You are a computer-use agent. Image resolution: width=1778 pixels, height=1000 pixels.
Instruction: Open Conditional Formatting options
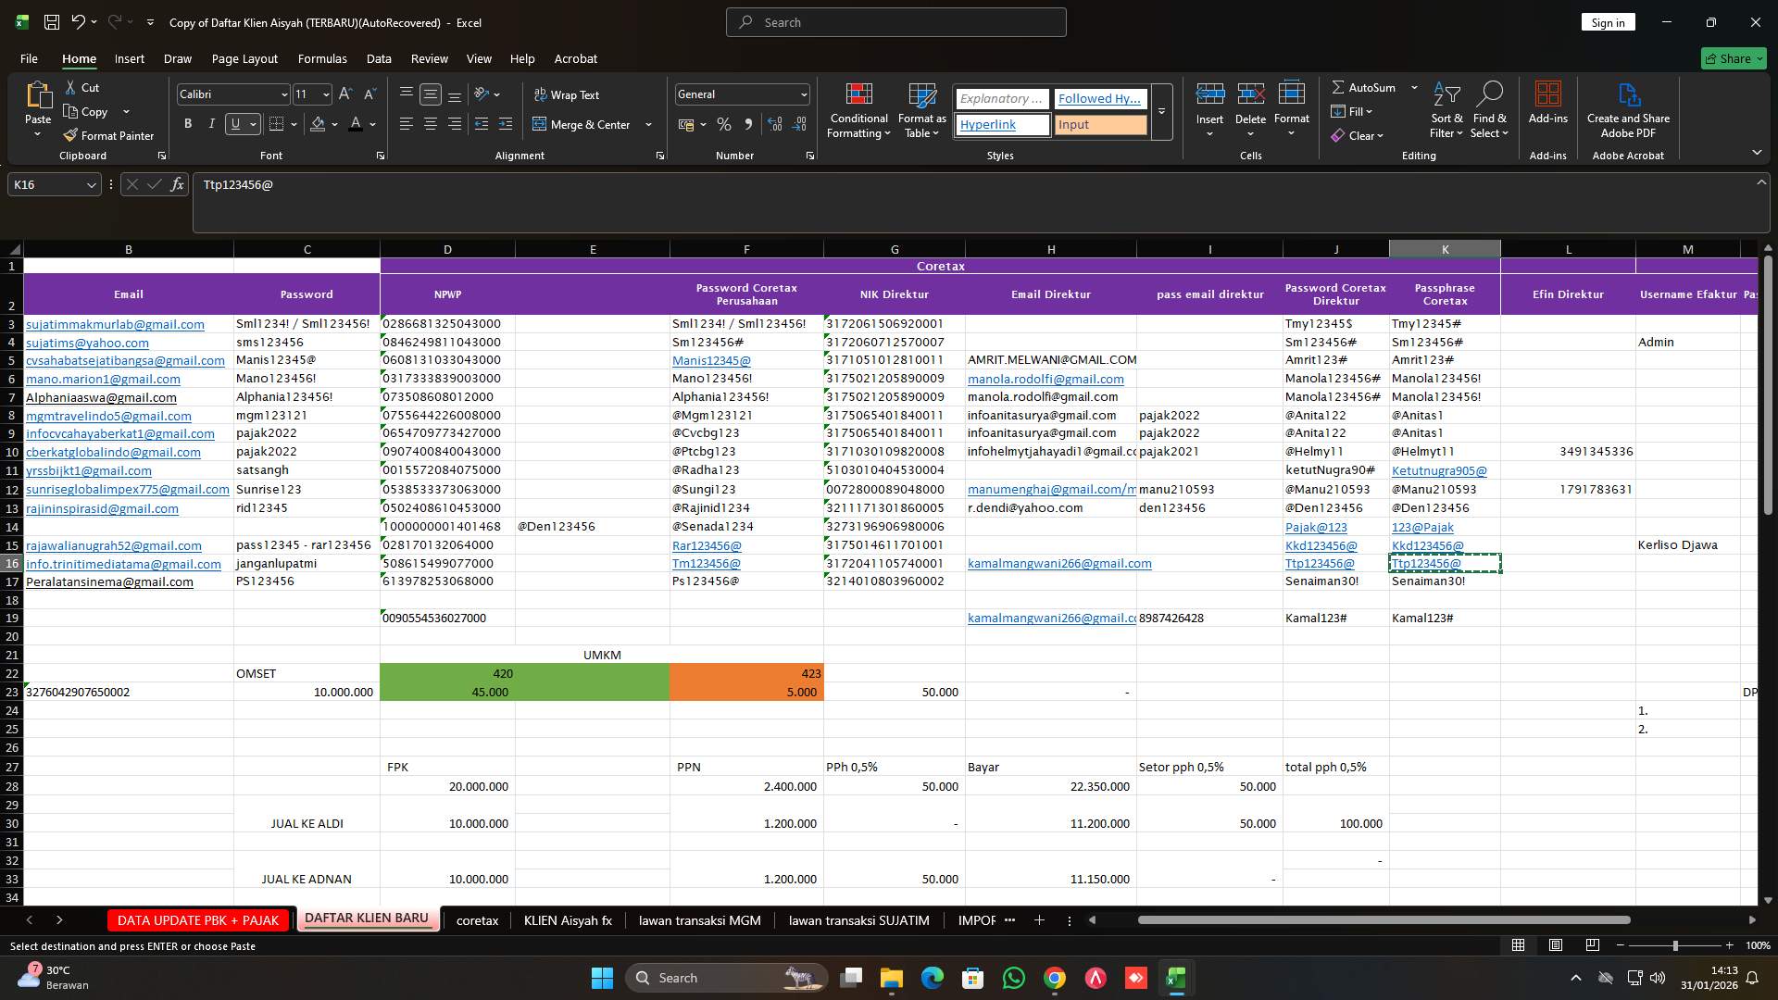click(x=858, y=109)
